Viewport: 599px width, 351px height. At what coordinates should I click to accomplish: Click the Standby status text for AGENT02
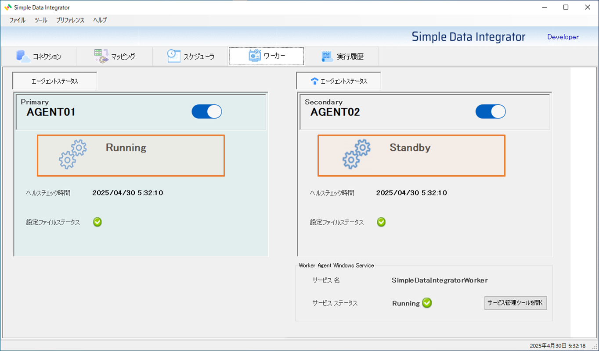tap(410, 148)
